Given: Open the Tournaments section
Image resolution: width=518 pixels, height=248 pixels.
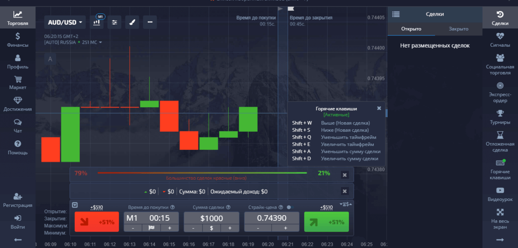Looking at the screenshot, I should click(500, 117).
